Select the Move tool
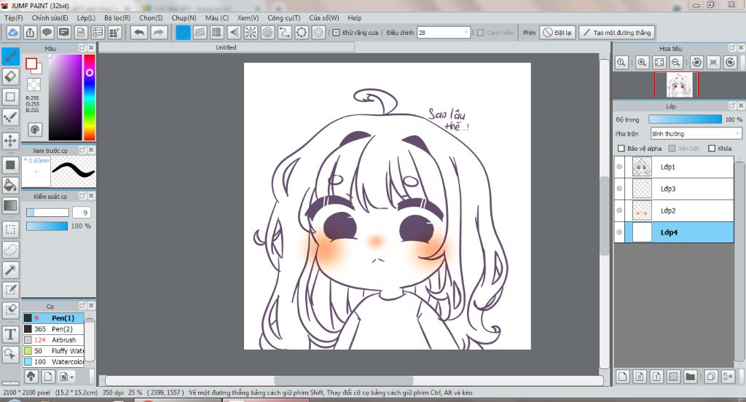This screenshot has height=402, width=746. (x=10, y=141)
